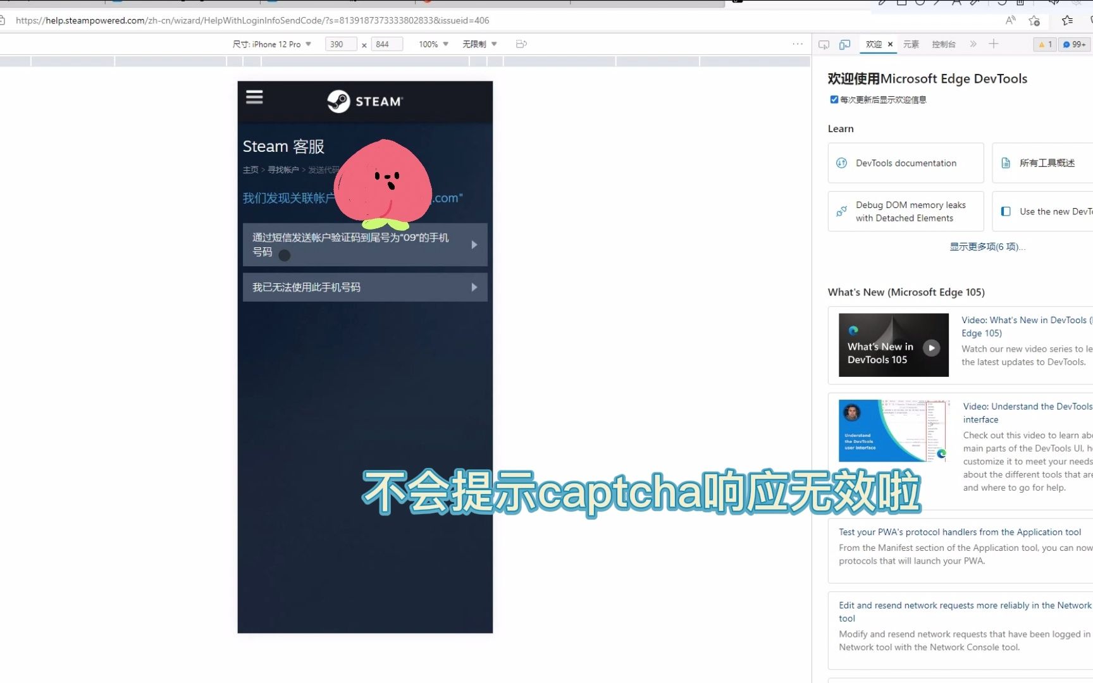This screenshot has width=1093, height=683.
Task: Toggle the device emulation toolbar icon
Action: click(x=844, y=44)
